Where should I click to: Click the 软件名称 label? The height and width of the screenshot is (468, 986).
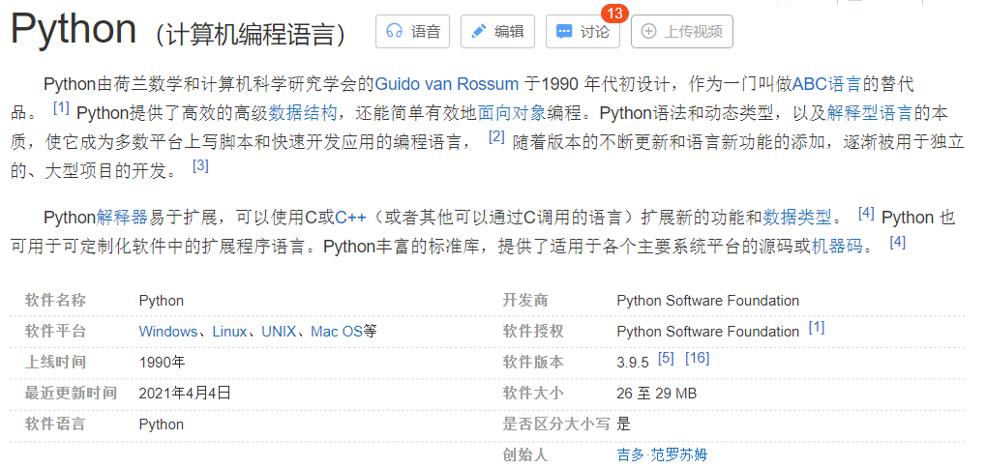pos(55,301)
